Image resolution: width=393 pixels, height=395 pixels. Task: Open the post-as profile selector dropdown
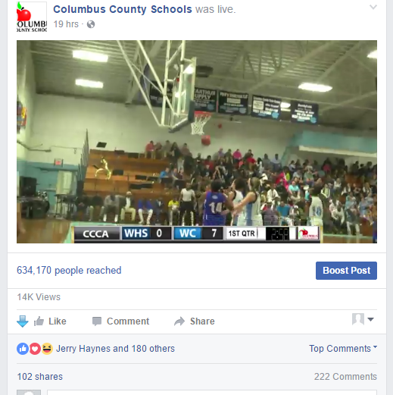click(363, 319)
